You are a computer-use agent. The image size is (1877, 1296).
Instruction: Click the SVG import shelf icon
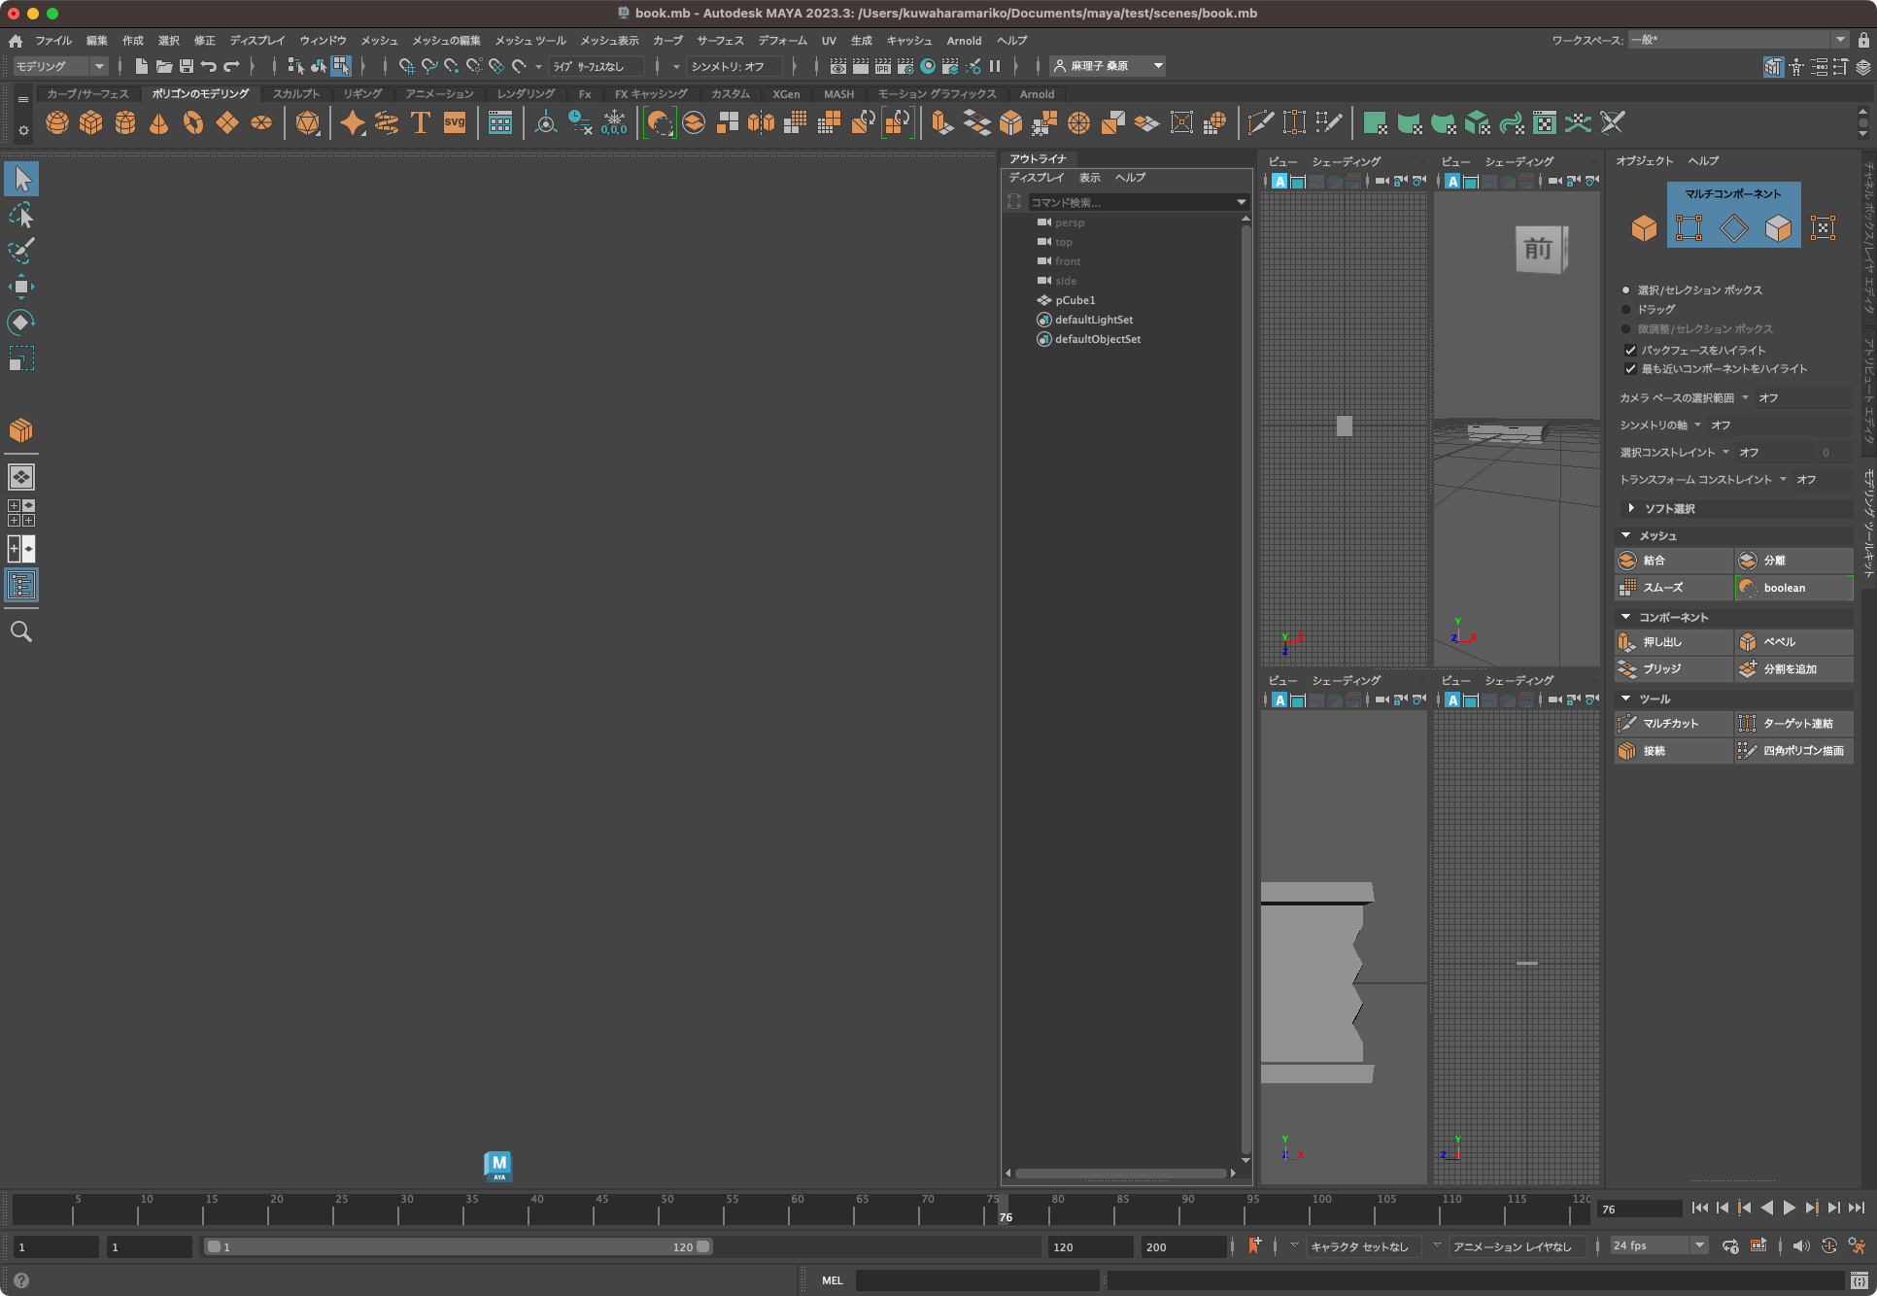(x=455, y=123)
